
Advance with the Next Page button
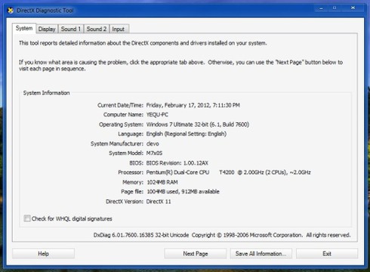pos(196,254)
